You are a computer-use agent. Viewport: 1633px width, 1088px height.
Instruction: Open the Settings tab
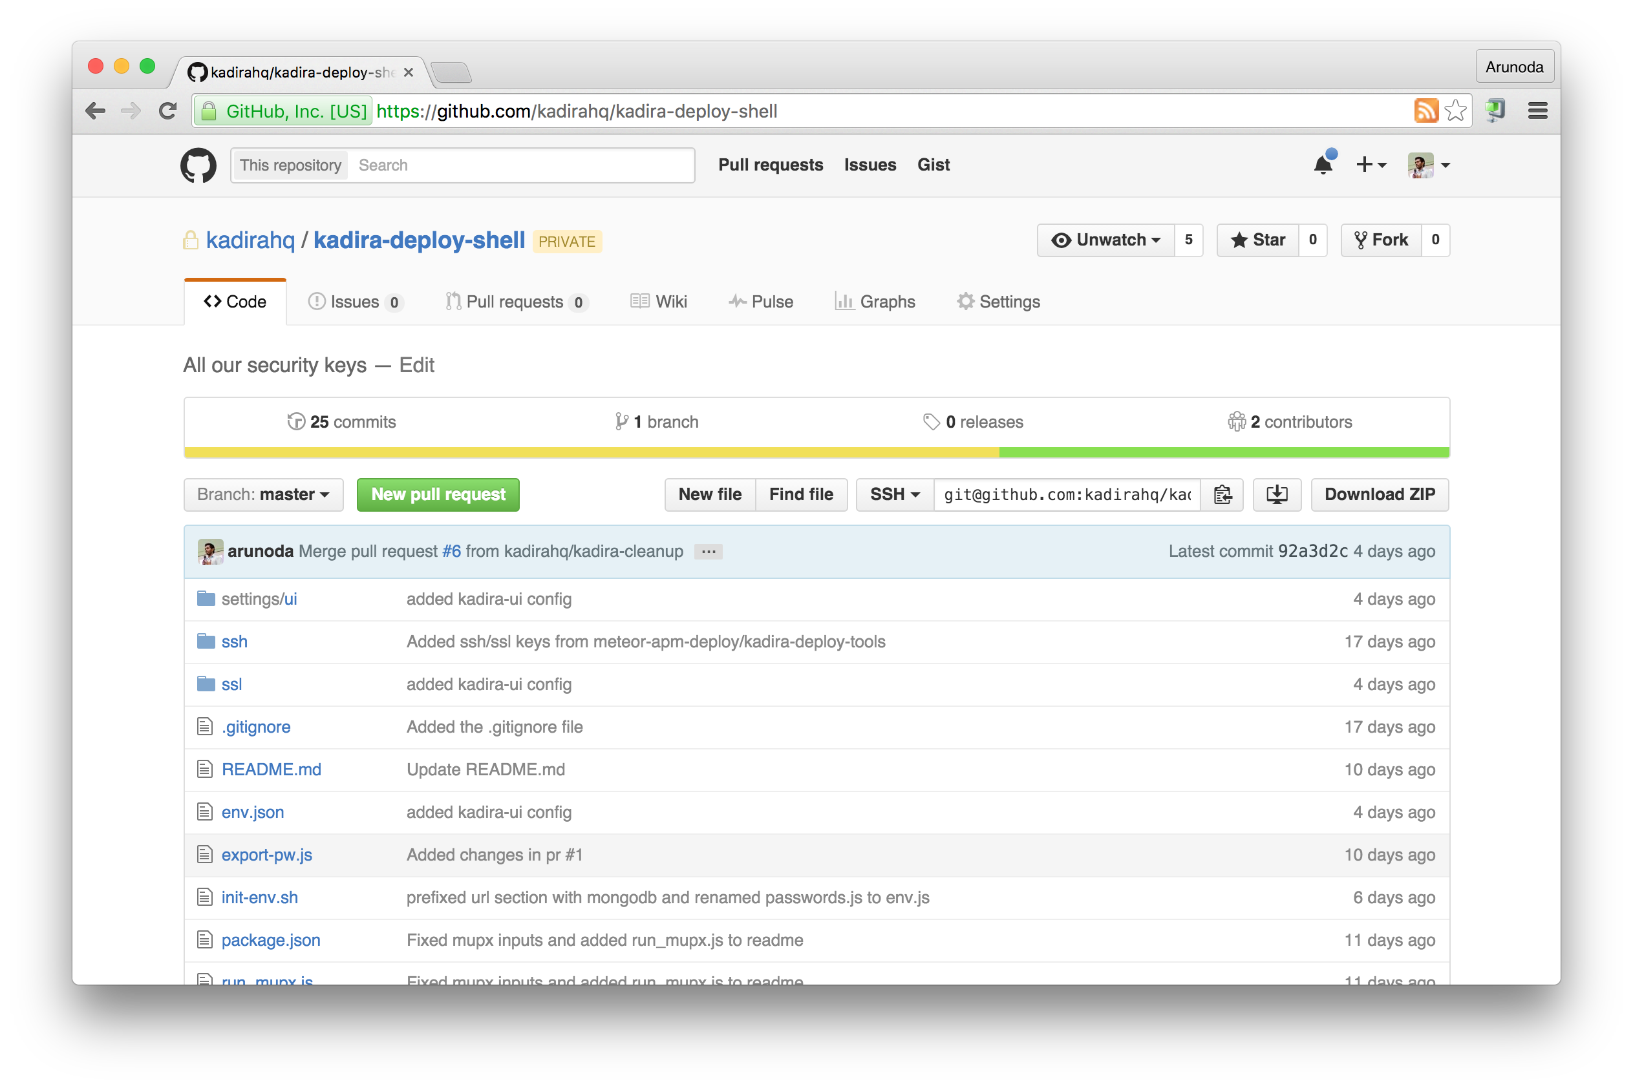pos(998,302)
